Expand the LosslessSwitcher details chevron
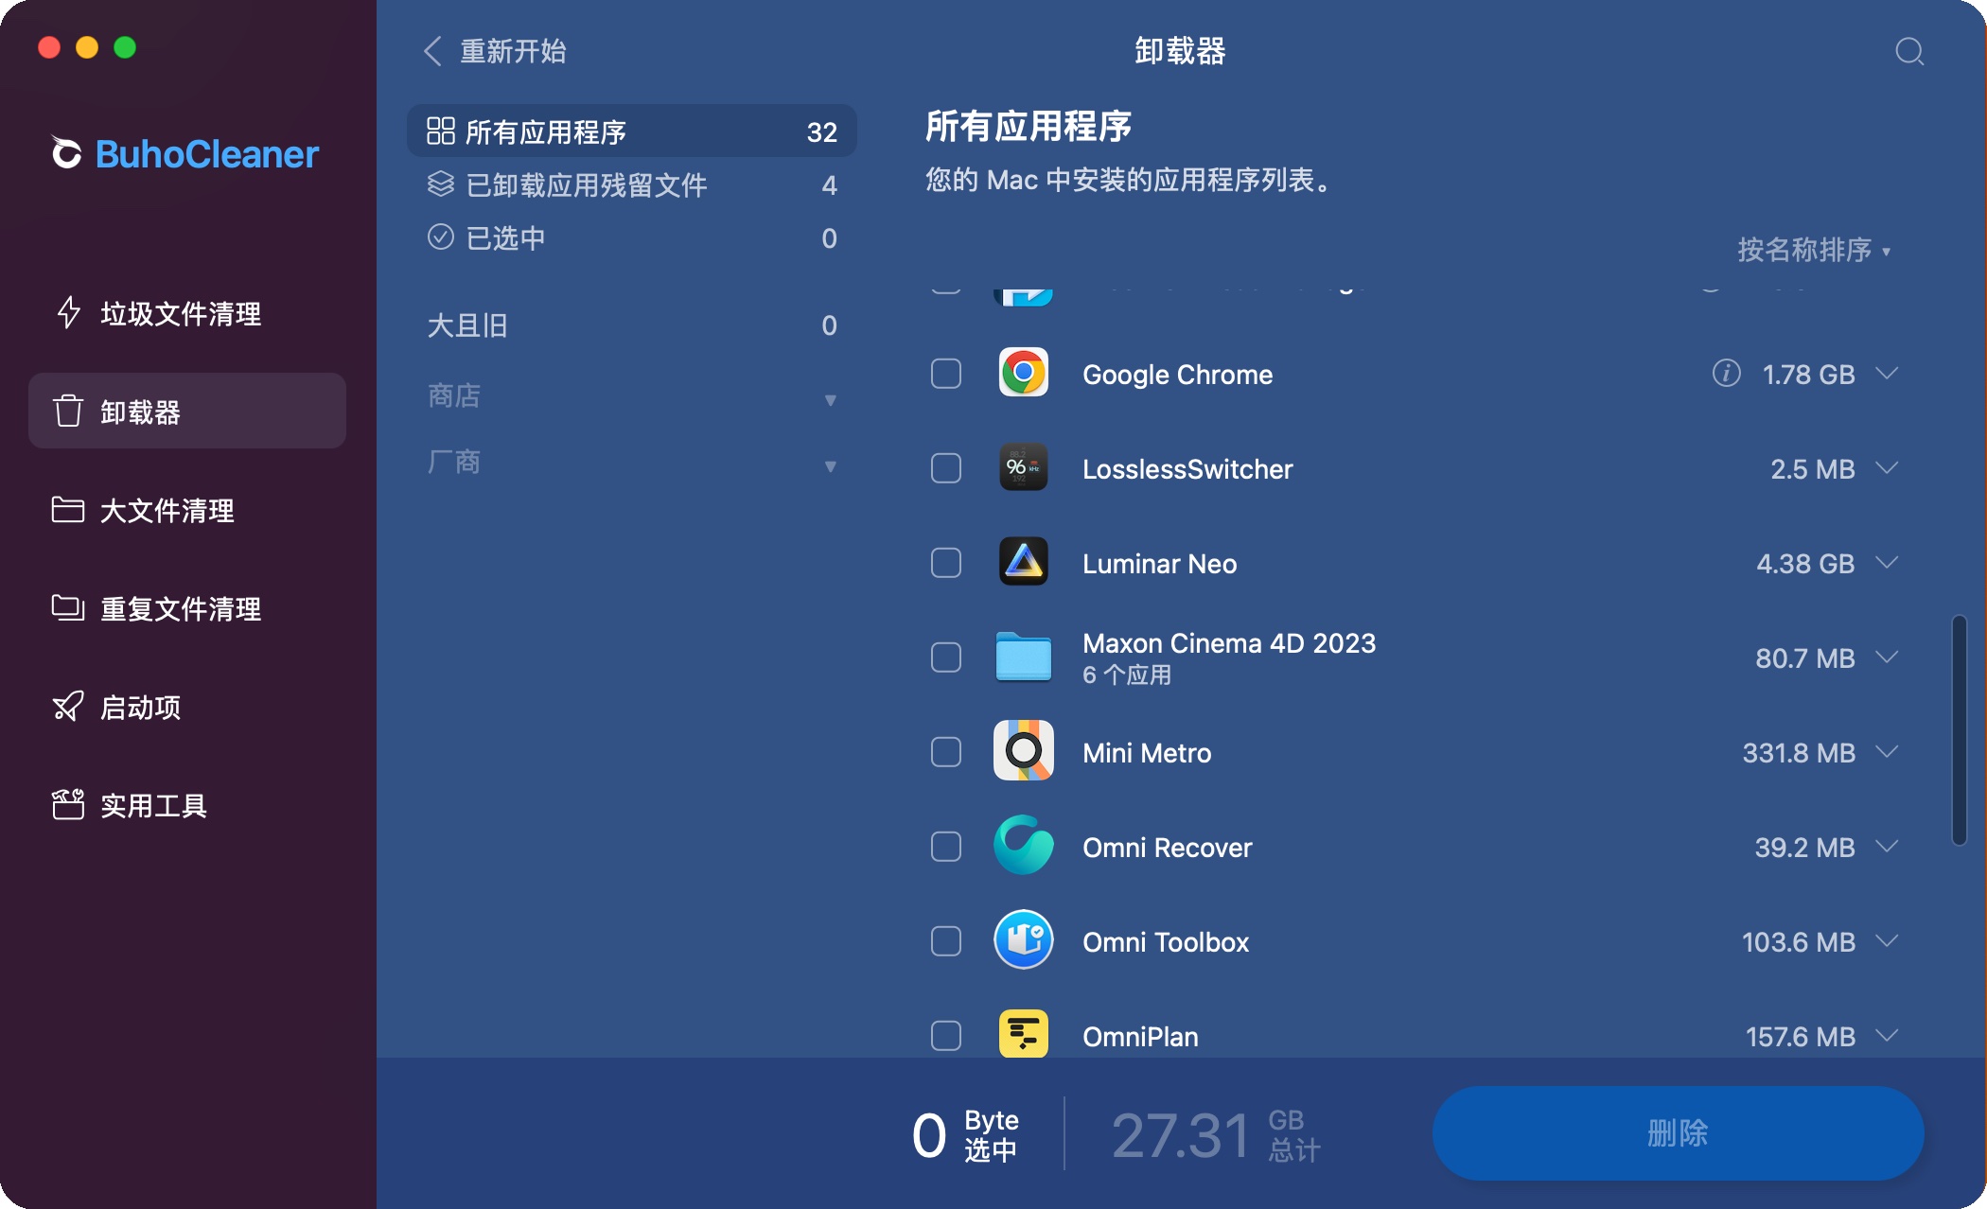Viewport: 1987px width, 1209px height. click(1887, 468)
